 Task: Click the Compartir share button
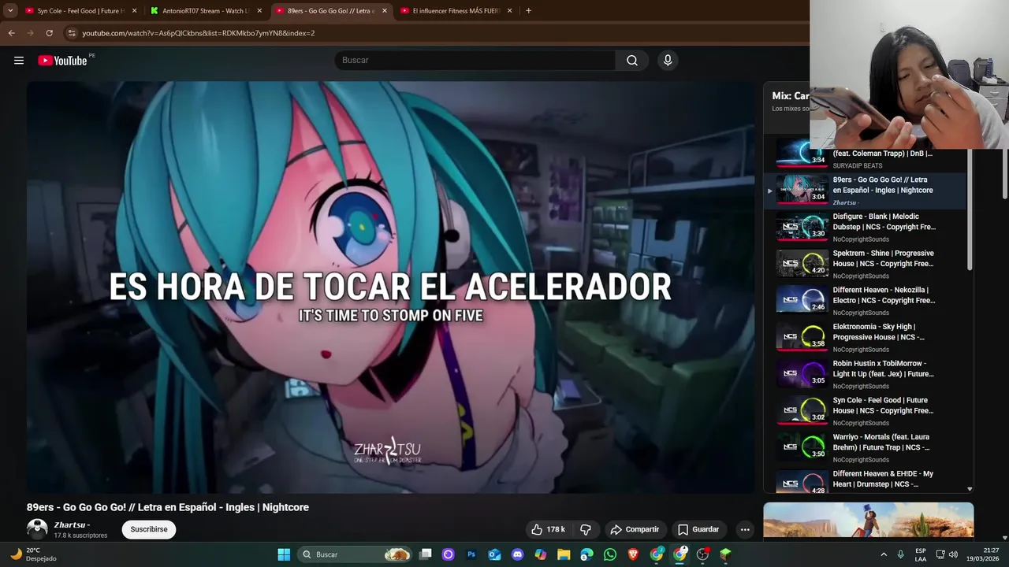(x=635, y=529)
